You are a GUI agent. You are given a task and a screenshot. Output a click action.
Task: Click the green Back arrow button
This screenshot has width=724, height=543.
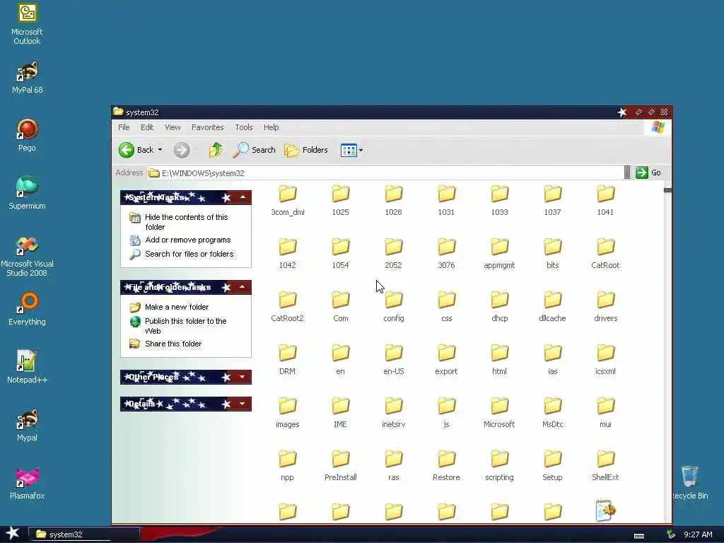(126, 150)
